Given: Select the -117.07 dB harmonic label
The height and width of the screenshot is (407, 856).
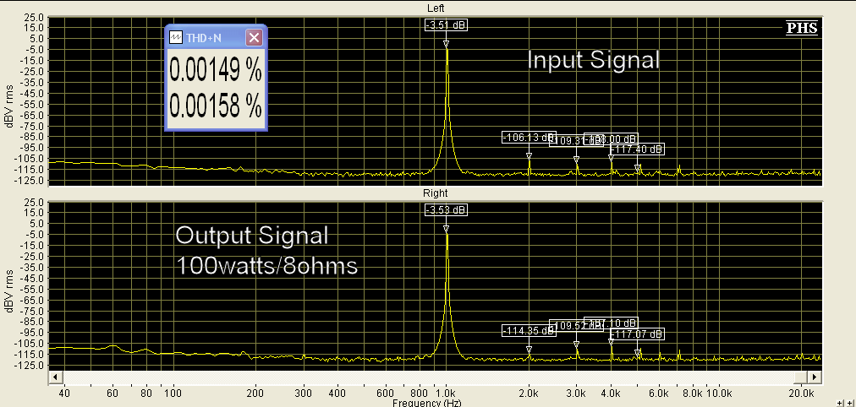Looking at the screenshot, I should (637, 334).
